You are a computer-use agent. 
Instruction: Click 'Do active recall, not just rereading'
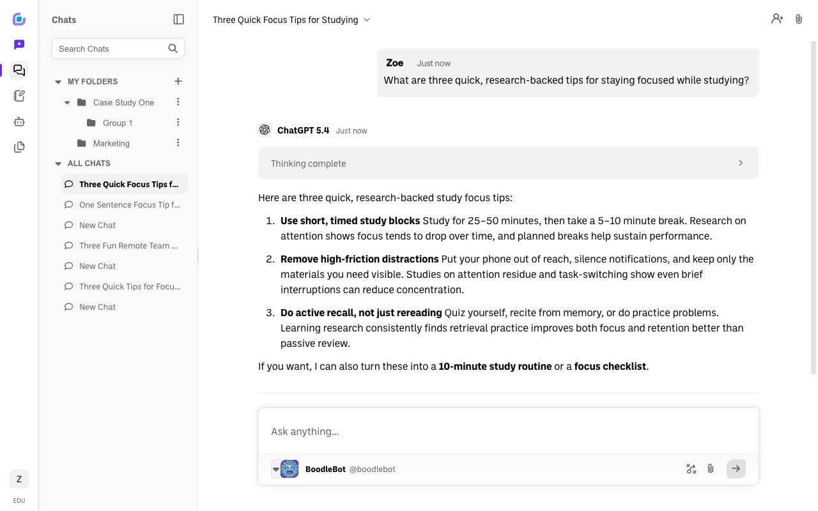click(361, 312)
